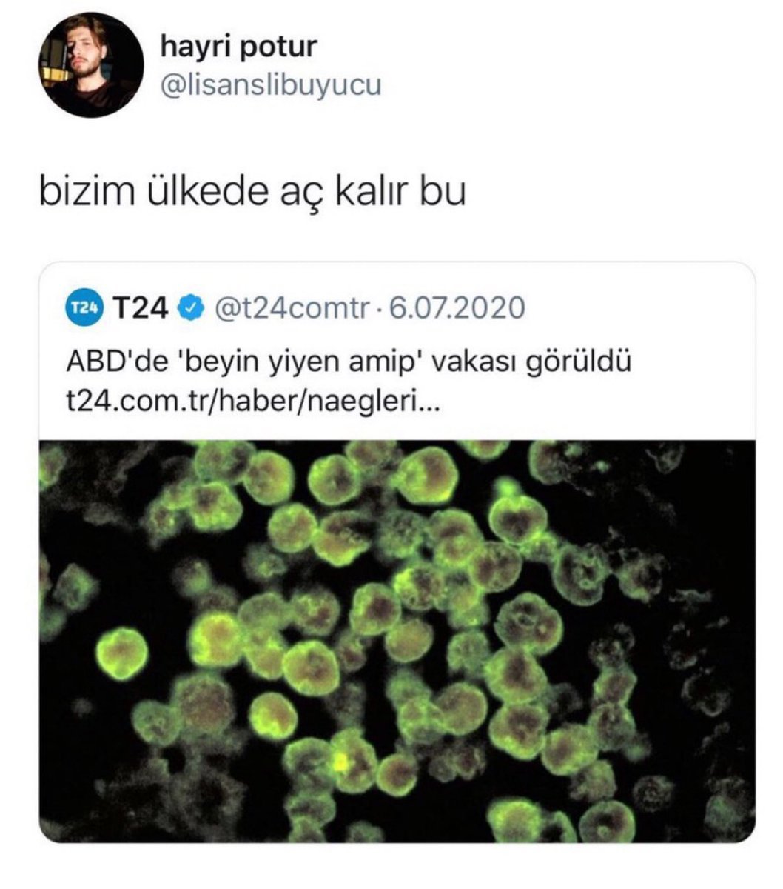783x889 pixels.
Task: Open the headline ABD'de 'beyin yiyen amip' vakası görüldü
Action: [349, 364]
